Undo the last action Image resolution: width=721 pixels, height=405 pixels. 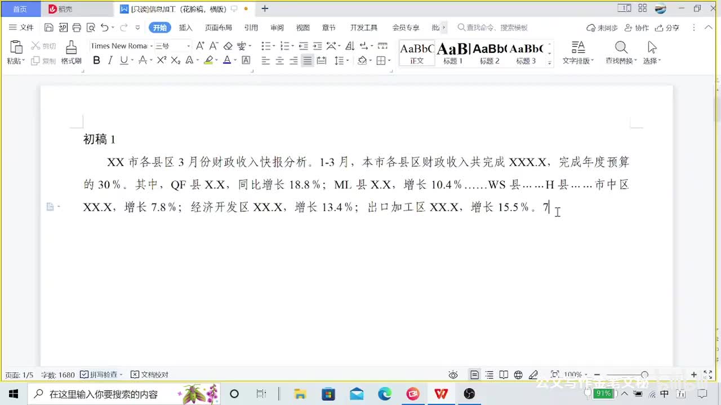point(105,28)
